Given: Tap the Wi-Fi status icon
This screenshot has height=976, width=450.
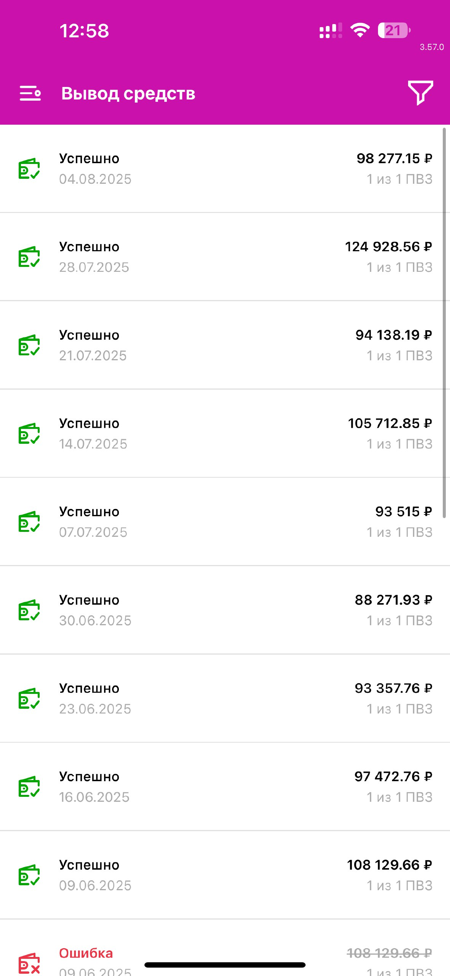Looking at the screenshot, I should click(x=360, y=30).
